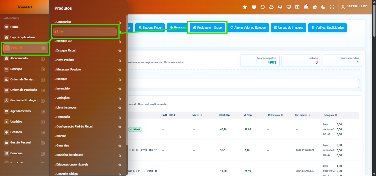This screenshot has width=376, height=176.
Task: Expand the Atendimento menu arrow
Action: click(x=43, y=59)
